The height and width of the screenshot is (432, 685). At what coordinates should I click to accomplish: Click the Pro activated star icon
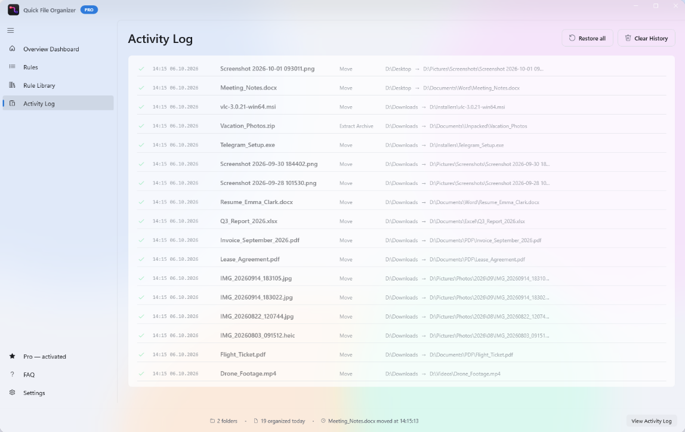coord(12,356)
